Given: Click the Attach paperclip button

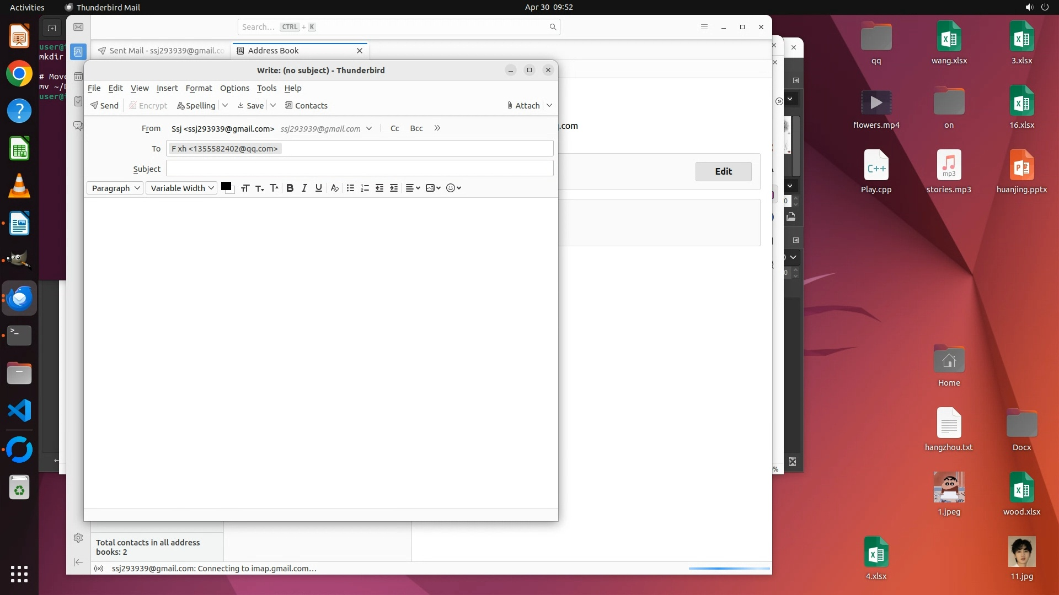Looking at the screenshot, I should (523, 105).
